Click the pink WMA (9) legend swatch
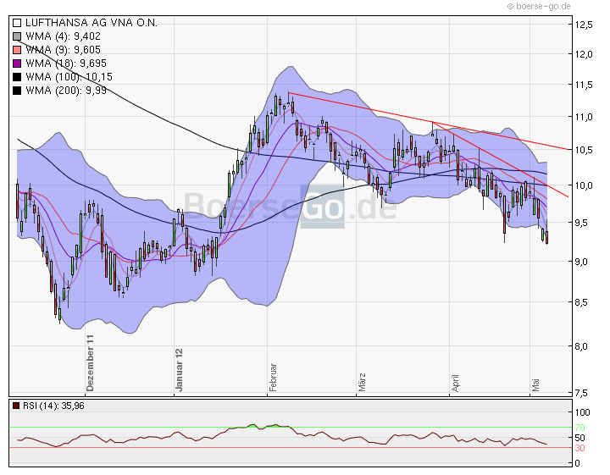The height and width of the screenshot is (475, 610). [x=17, y=50]
